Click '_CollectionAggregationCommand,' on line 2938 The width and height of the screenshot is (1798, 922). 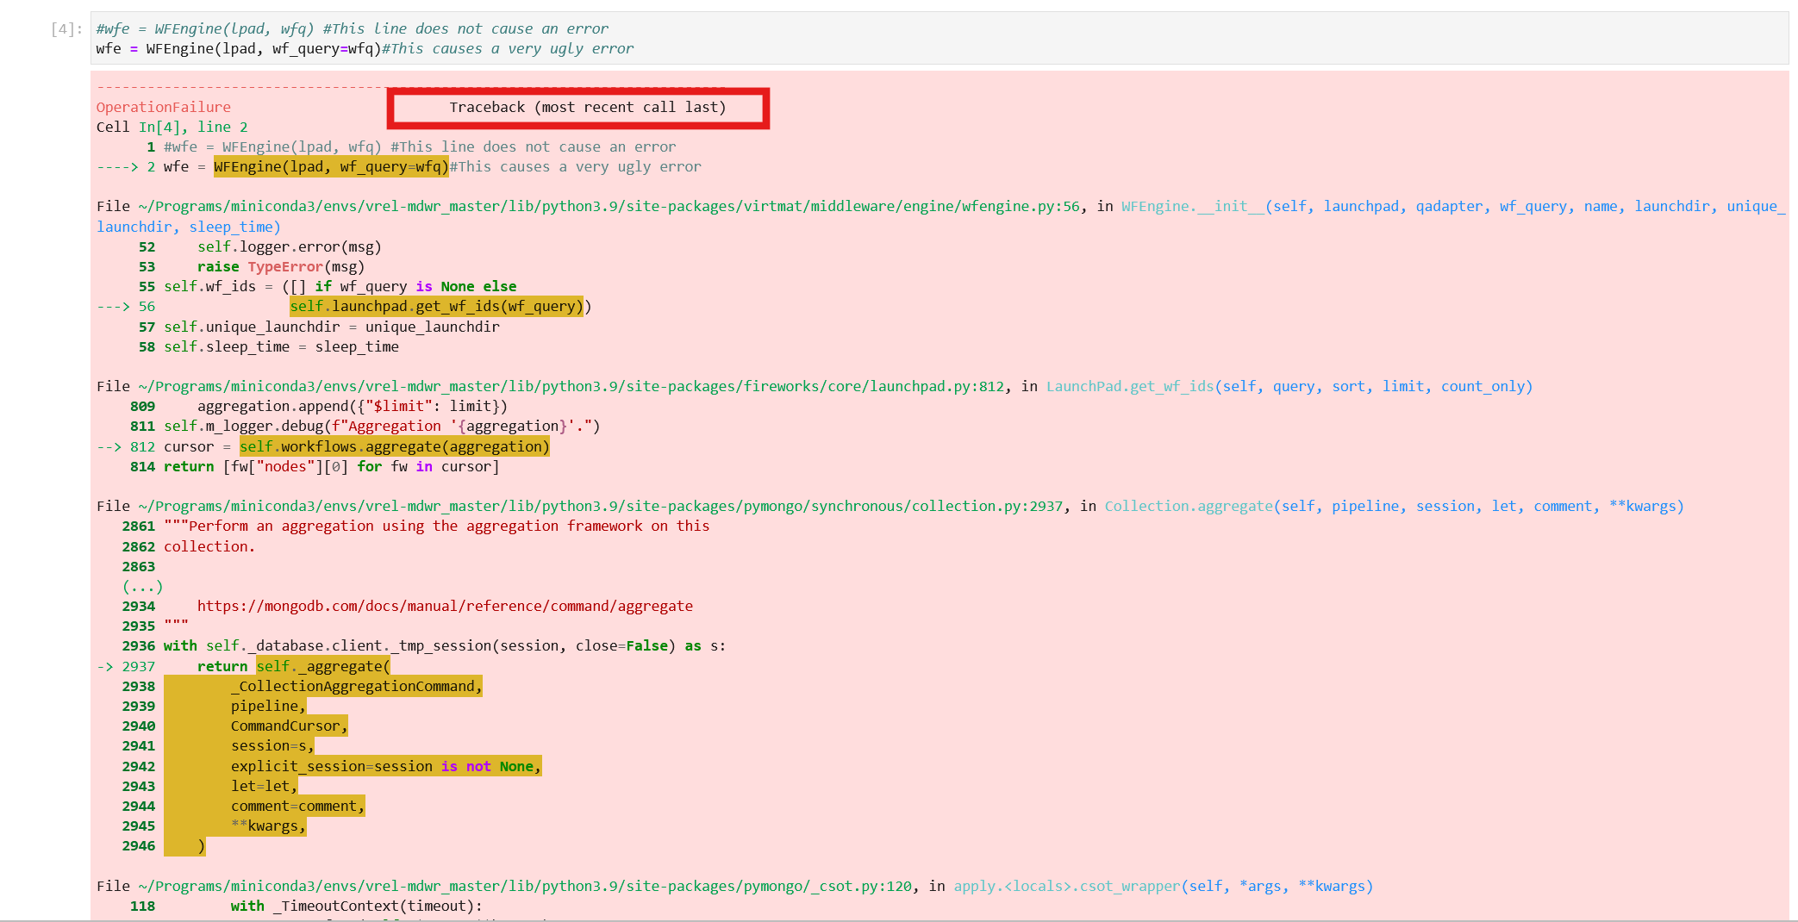pos(357,686)
